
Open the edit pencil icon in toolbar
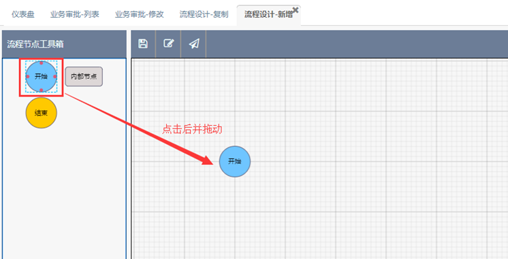click(x=168, y=44)
